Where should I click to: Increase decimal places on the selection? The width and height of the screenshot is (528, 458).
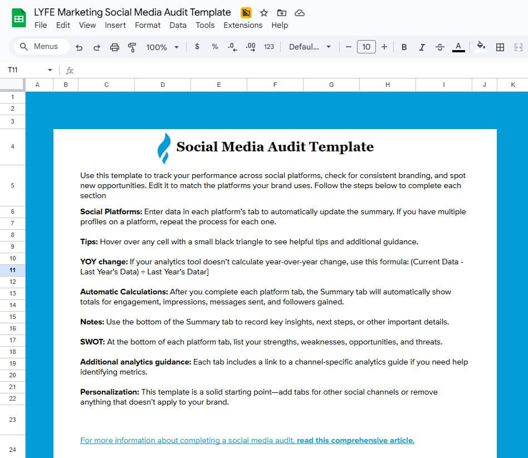tap(251, 47)
